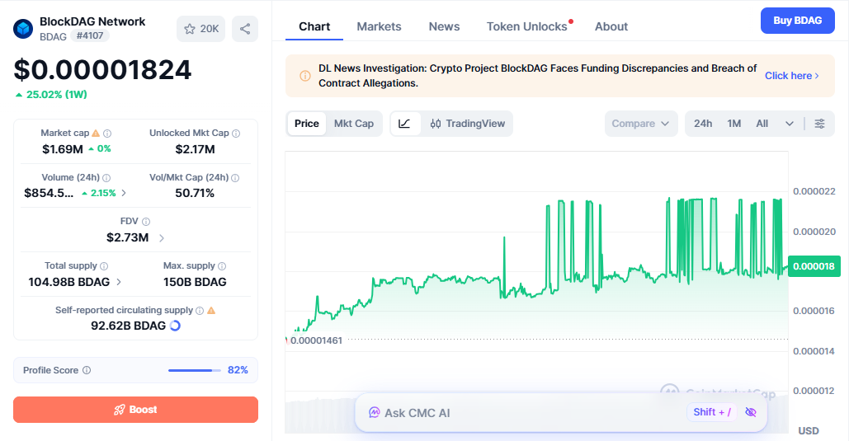The width and height of the screenshot is (849, 441).
Task: Open the Markets tab
Action: click(379, 26)
